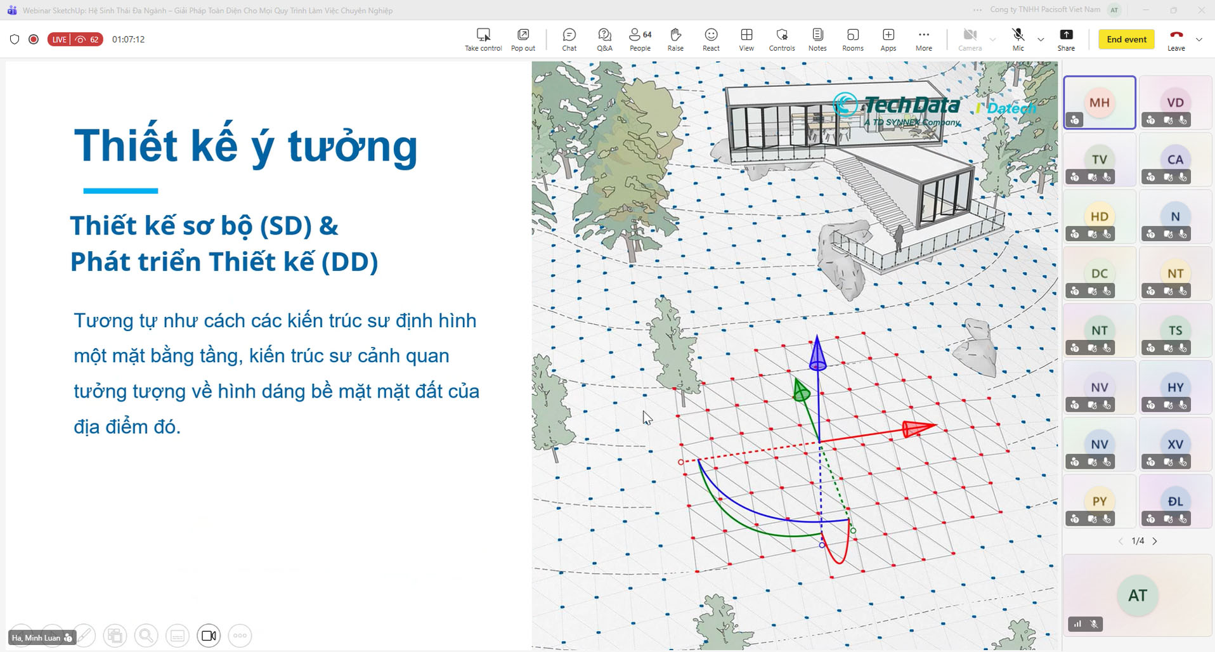
Task: Click the End event button
Action: click(x=1126, y=39)
